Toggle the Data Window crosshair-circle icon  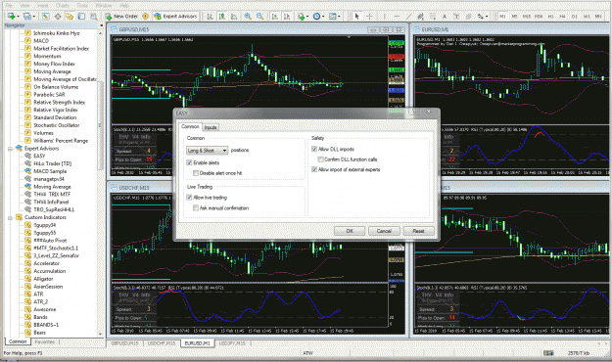[58, 16]
